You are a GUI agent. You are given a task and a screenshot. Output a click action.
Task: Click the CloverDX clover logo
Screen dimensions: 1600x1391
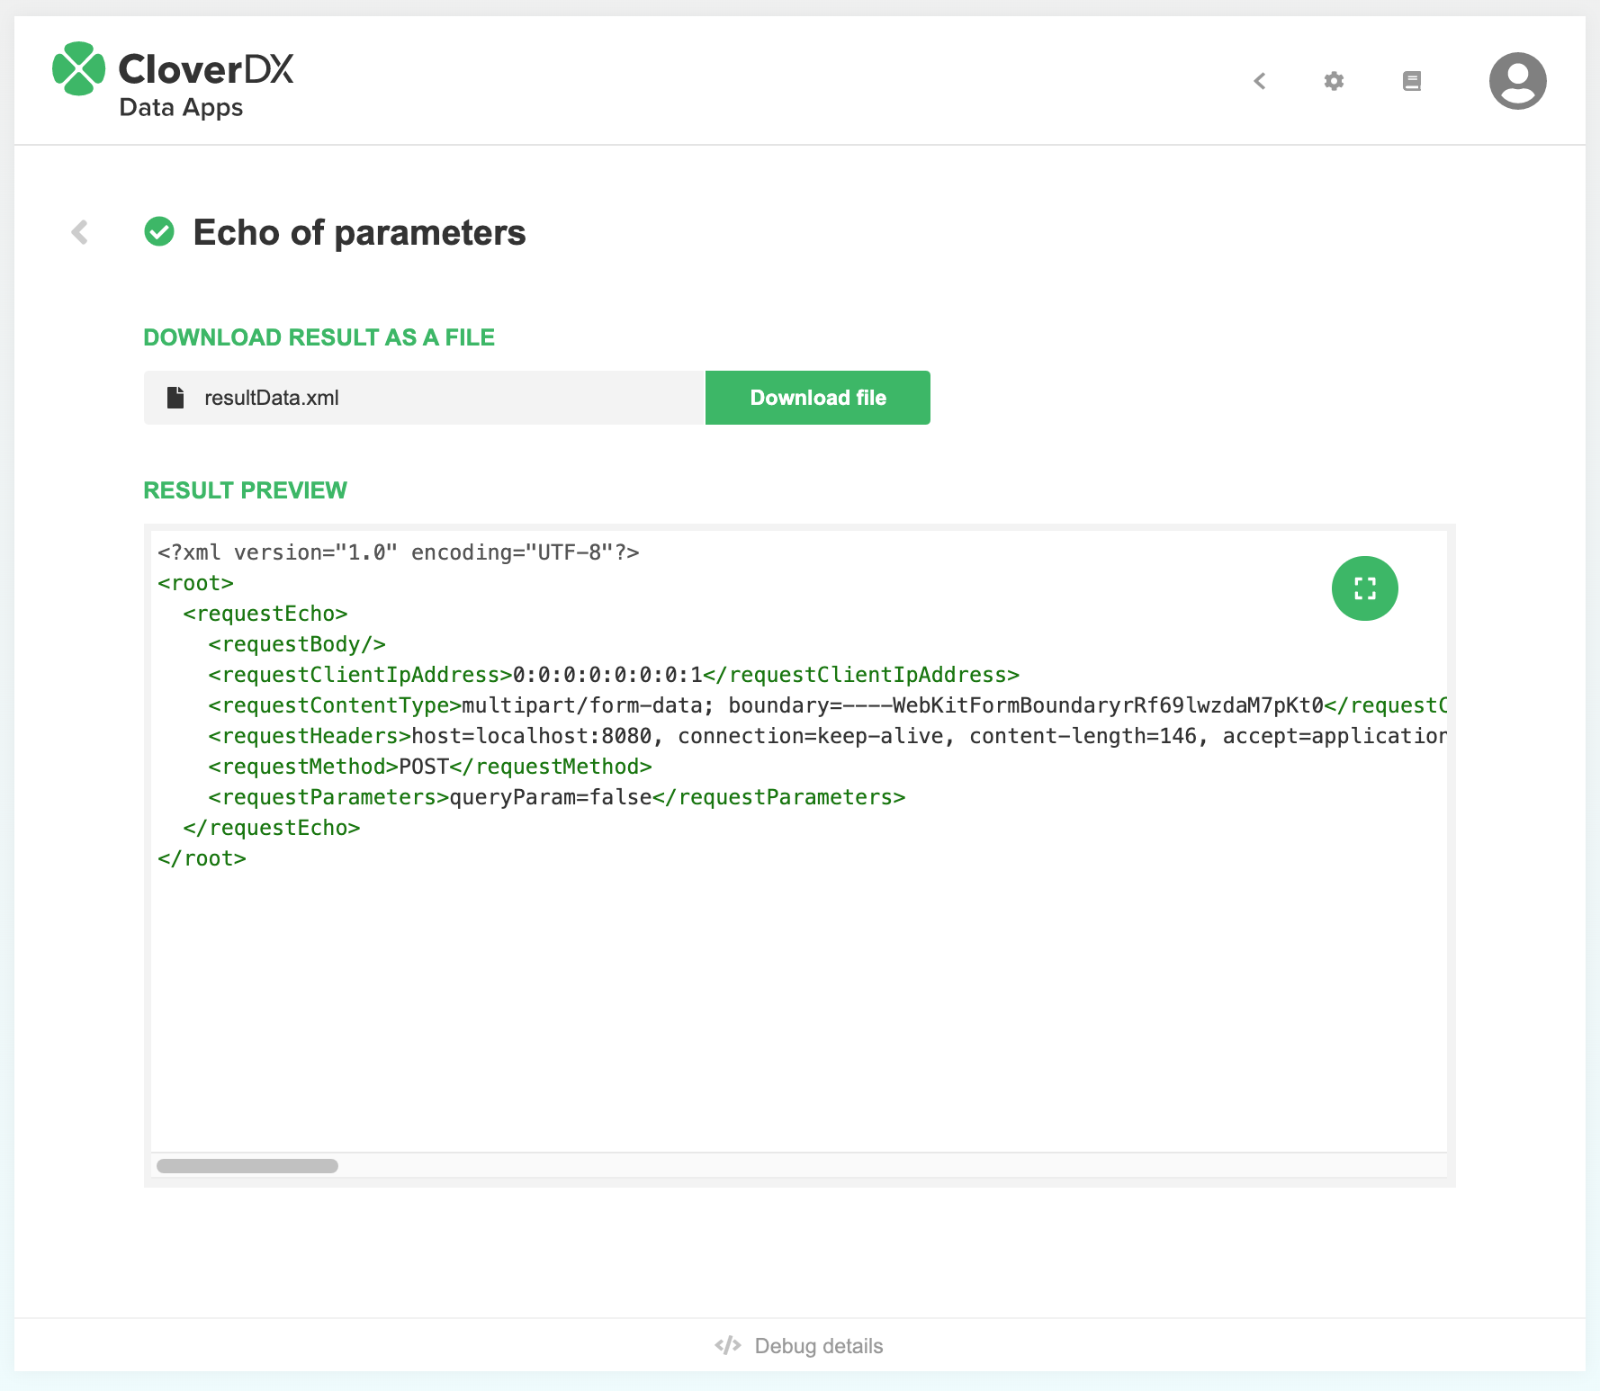(79, 69)
